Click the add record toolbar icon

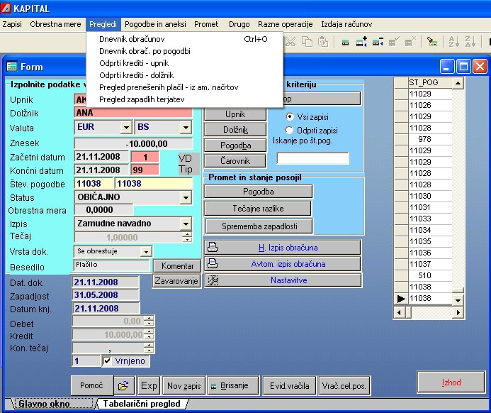pos(361,42)
